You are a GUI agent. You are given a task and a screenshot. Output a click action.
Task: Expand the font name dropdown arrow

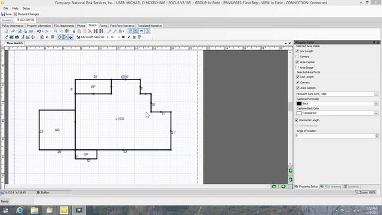[x=107, y=37]
